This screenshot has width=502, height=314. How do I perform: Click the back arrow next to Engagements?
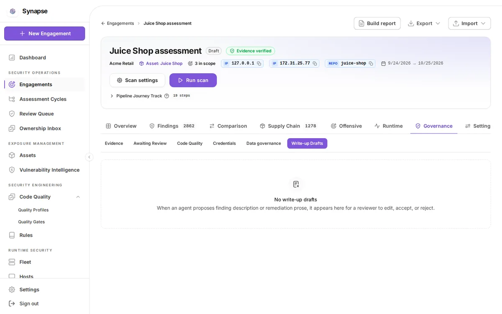point(103,23)
